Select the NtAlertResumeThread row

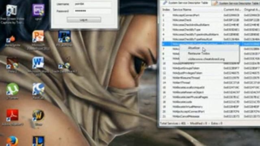click(210, 78)
